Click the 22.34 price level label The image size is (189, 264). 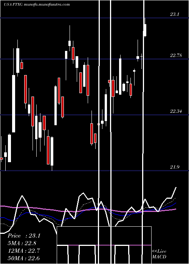click(176, 111)
